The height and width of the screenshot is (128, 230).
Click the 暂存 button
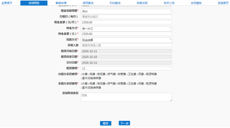coord(105,123)
